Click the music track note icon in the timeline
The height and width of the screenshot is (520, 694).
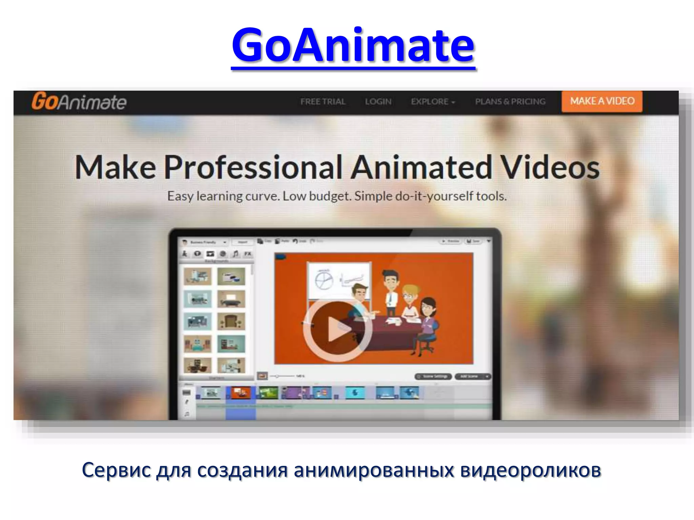coord(187,414)
